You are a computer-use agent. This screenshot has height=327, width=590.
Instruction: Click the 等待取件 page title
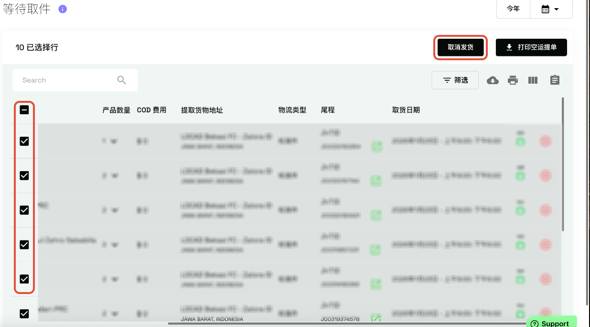pyautogui.click(x=26, y=9)
